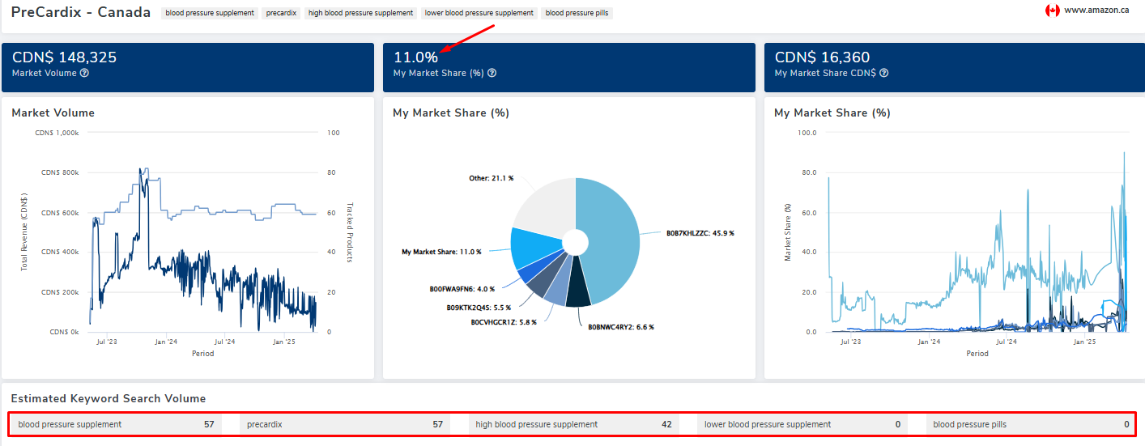Click the 'B0BNWC4RY2: 6.6 %' label
1145x446 pixels.
click(621, 327)
